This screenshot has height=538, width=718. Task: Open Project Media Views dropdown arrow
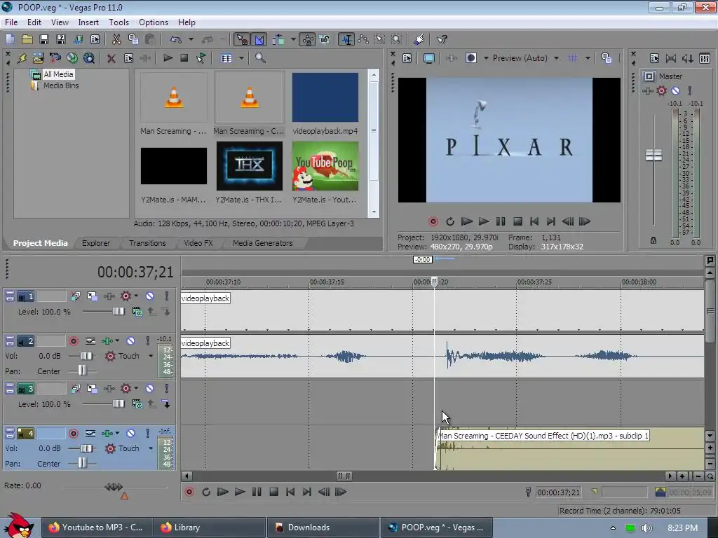[x=241, y=58]
